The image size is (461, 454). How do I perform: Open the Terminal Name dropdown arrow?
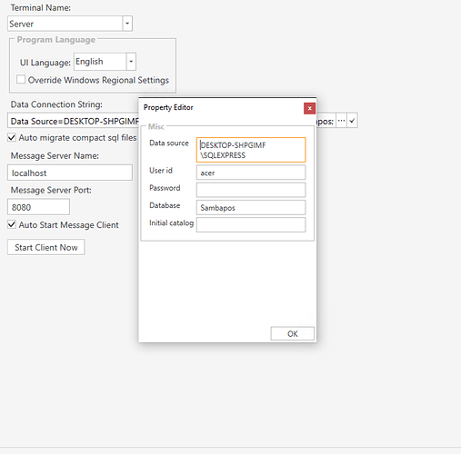click(127, 24)
